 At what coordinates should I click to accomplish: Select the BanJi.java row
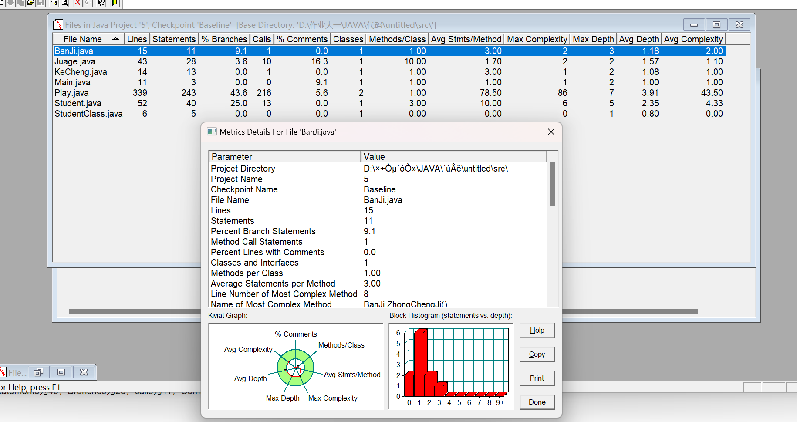pos(389,51)
